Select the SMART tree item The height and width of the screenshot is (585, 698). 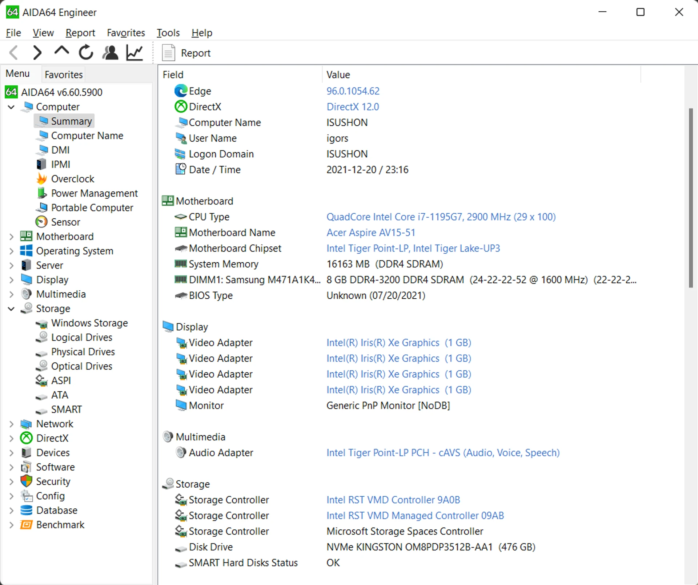pyautogui.click(x=67, y=409)
